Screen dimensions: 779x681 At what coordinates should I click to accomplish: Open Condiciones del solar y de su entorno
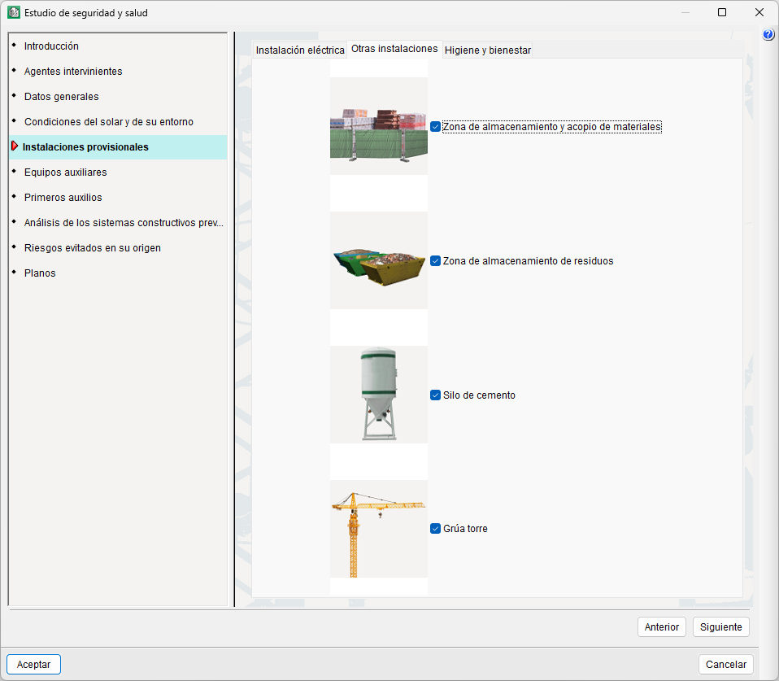(118, 122)
